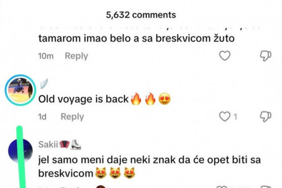This screenshot has height=188, width=282.
Task: Open the feather-emoji username profile
Action: click(x=44, y=83)
